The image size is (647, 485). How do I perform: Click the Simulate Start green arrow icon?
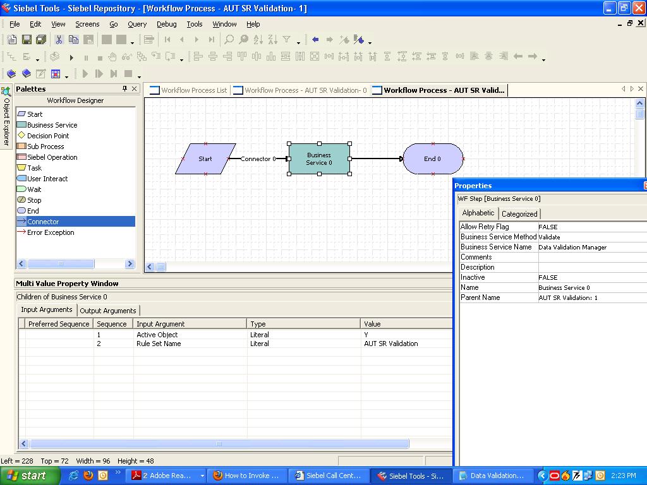85,74
